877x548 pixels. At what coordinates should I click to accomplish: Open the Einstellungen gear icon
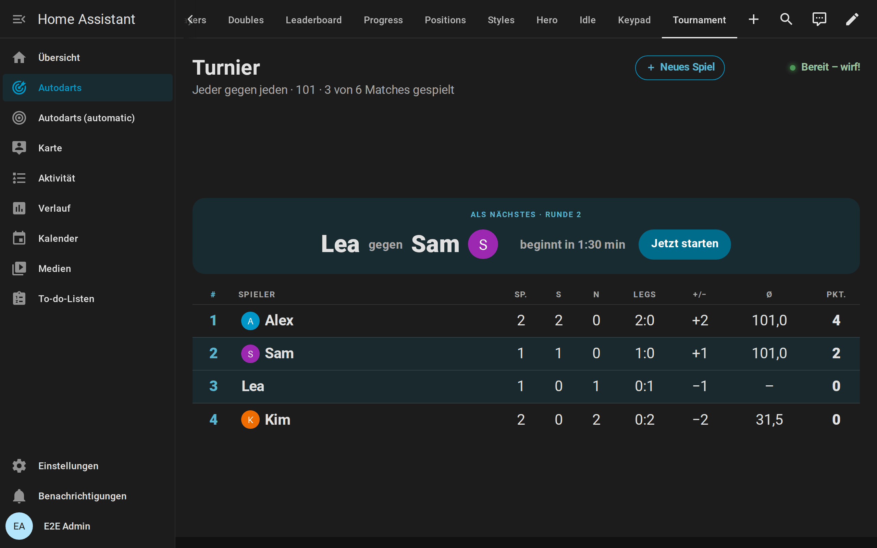point(19,466)
